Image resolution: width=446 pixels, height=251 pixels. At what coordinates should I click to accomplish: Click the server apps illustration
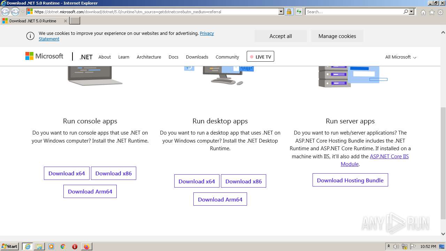pos(353,76)
